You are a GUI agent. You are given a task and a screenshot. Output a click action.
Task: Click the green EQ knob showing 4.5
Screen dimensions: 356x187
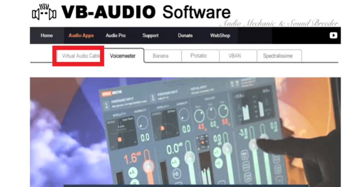click(199, 116)
